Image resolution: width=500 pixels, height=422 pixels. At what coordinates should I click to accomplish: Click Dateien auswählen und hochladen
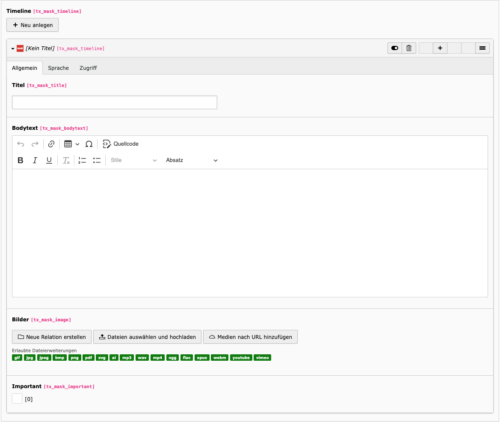(147, 337)
